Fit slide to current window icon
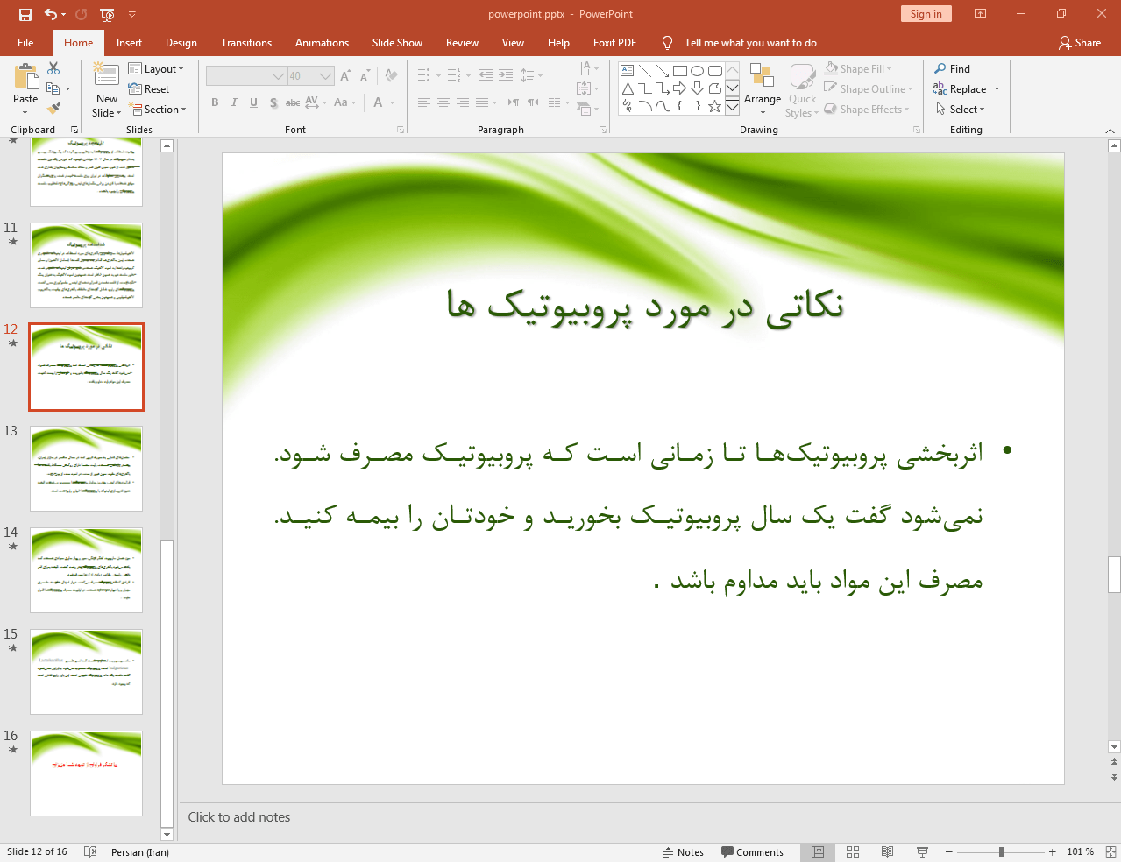This screenshot has height=862, width=1121. click(x=1110, y=851)
